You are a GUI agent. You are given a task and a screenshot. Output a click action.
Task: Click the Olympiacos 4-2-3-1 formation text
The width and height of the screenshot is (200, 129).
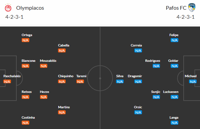[x=14, y=17]
